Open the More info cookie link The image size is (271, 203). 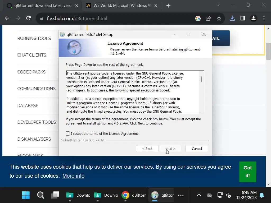point(73,176)
